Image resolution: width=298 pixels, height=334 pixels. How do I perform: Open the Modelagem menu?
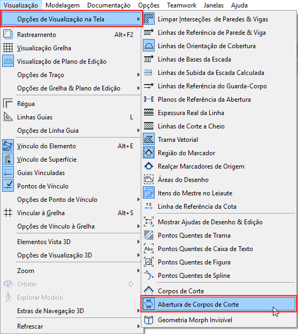(x=63, y=5)
